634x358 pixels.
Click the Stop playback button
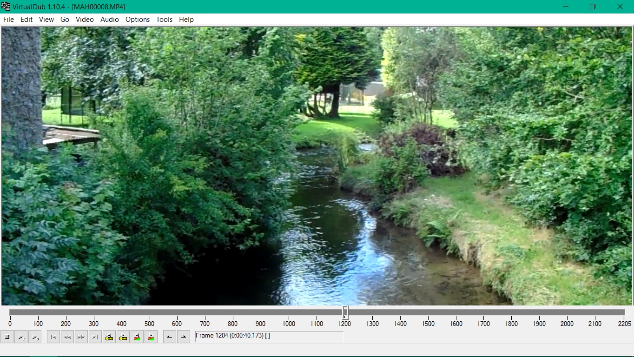point(7,337)
